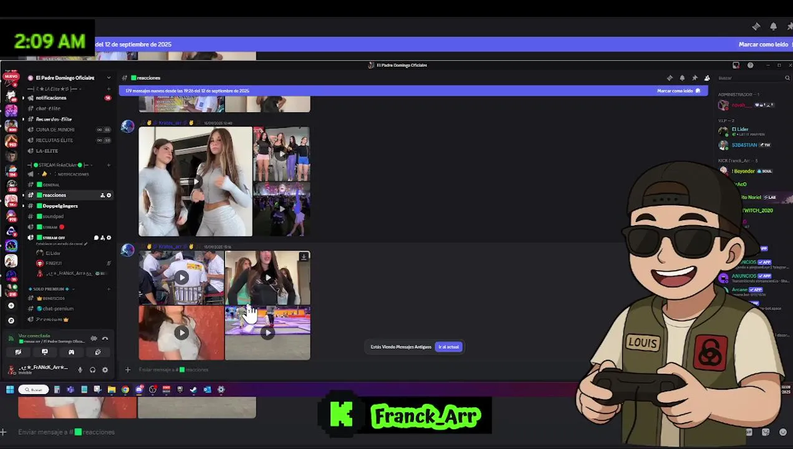Click the taskbar Buscar search box
The width and height of the screenshot is (793, 449).
point(34,390)
